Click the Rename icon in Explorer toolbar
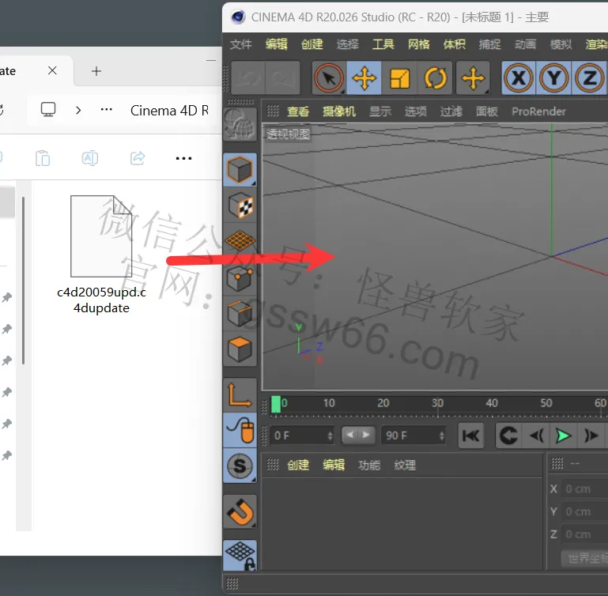 (90, 158)
